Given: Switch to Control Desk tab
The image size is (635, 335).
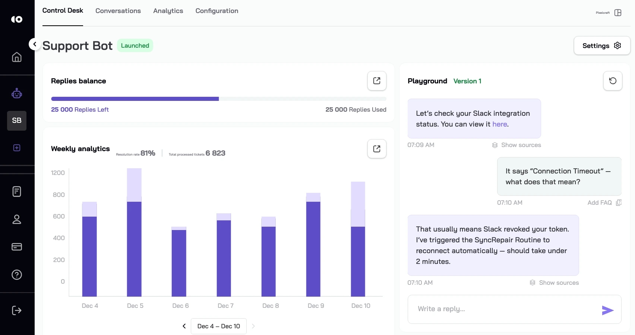Looking at the screenshot, I should (63, 11).
